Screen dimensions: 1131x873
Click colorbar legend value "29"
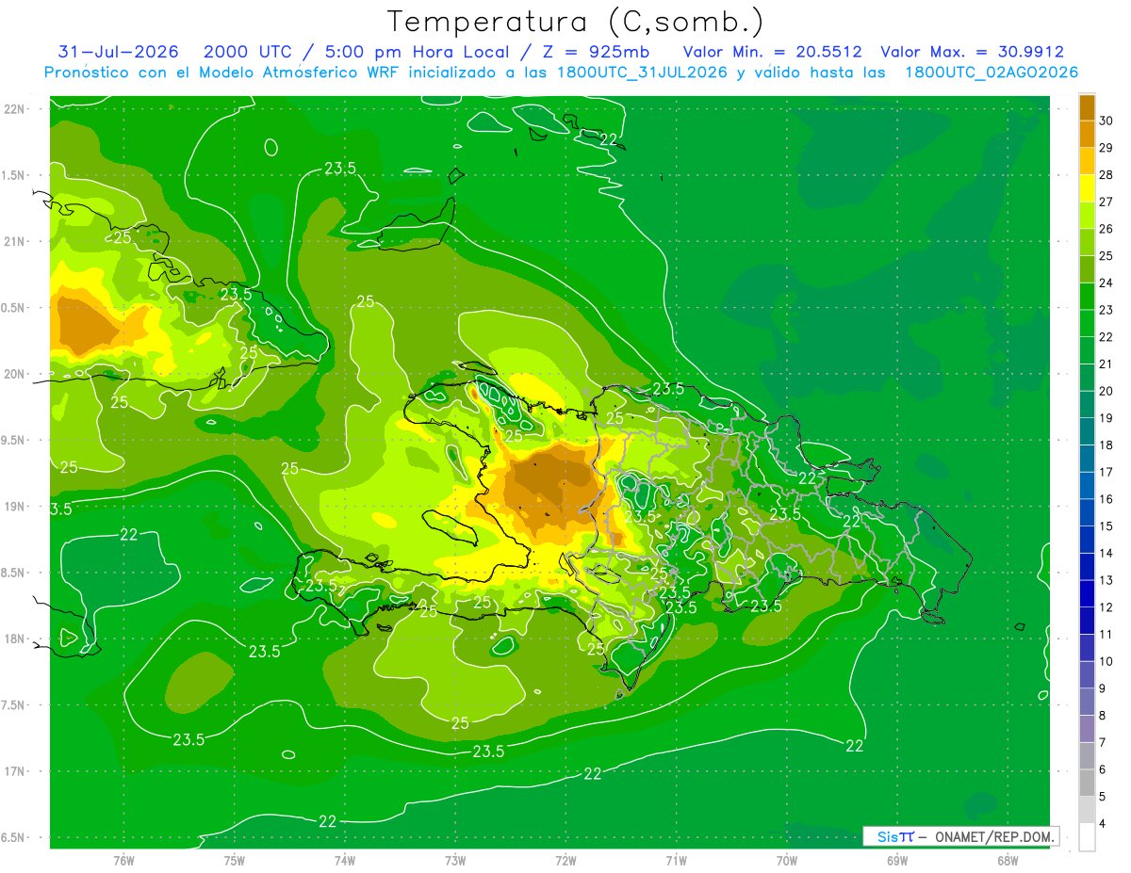point(1106,148)
